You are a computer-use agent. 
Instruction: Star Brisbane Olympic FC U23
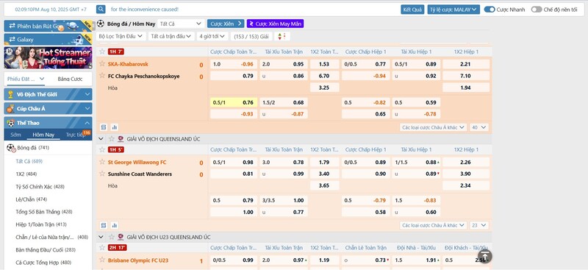(x=101, y=260)
